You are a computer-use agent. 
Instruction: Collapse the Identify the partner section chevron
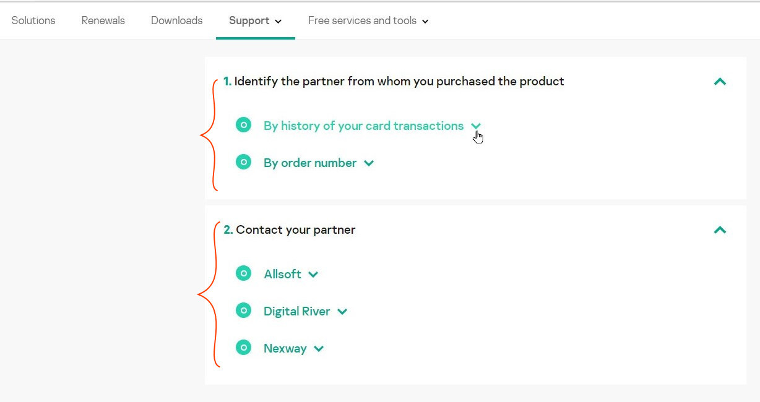tap(720, 82)
